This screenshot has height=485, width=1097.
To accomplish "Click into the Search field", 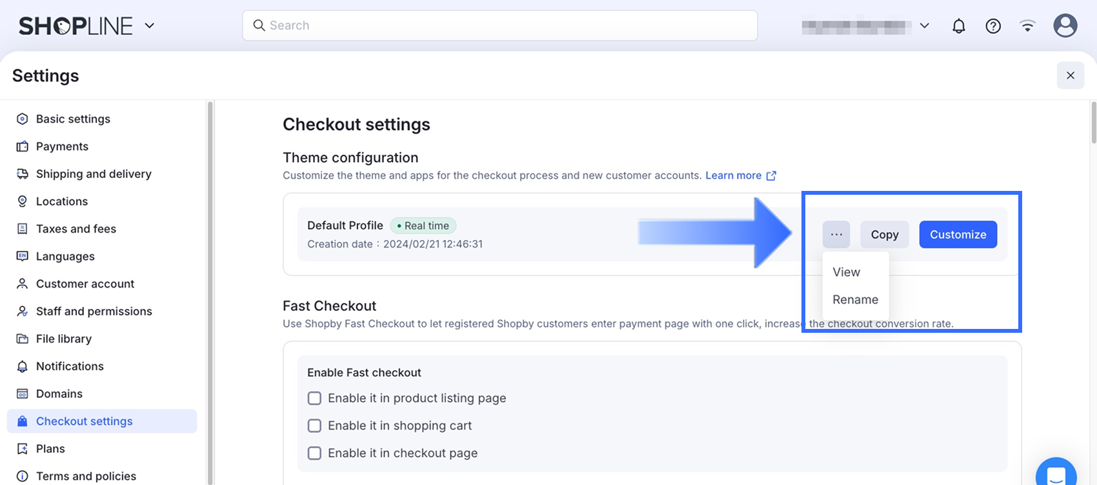I will click(x=500, y=26).
